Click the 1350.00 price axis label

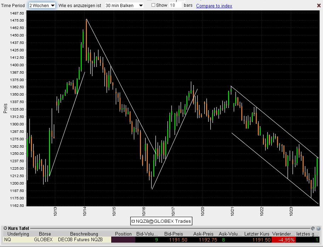point(17,94)
